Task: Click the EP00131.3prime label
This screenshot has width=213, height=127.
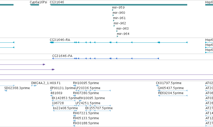Action: (63, 88)
